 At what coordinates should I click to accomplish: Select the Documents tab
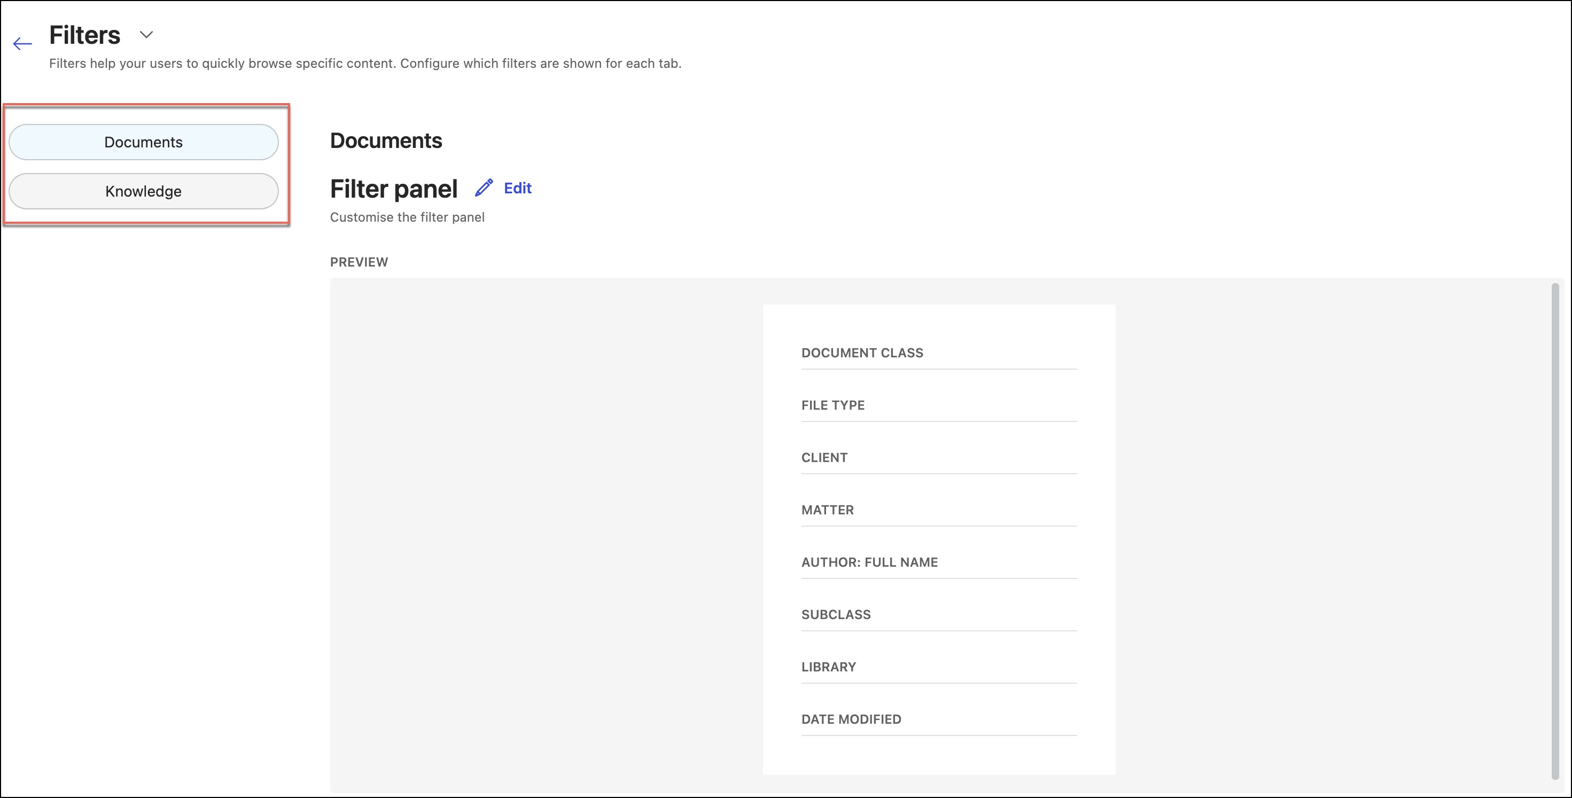(143, 142)
